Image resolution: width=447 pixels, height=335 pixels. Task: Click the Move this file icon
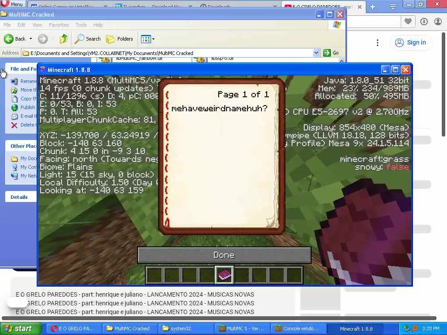[14, 90]
